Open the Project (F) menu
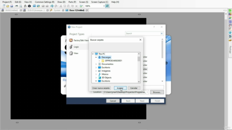The image size is (232, 130). point(7,2)
